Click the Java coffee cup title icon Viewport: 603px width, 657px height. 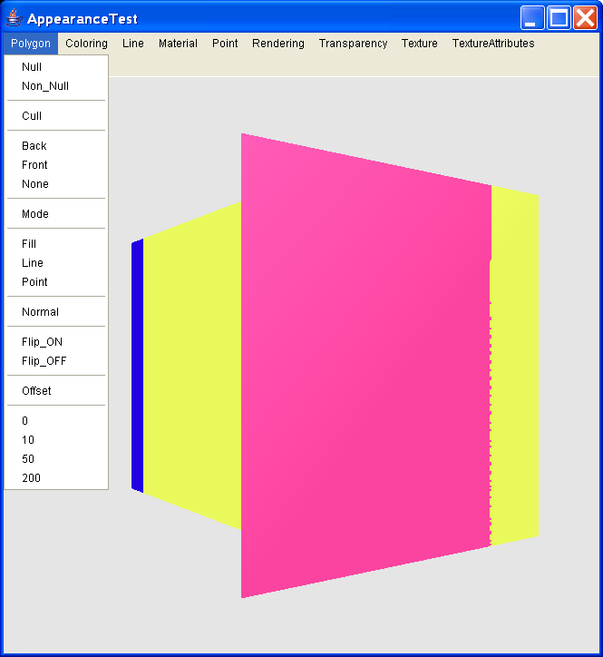(15, 18)
